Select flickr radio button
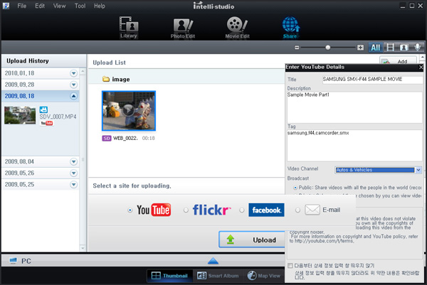This screenshot has width=427, height=285. pyautogui.click(x=186, y=210)
